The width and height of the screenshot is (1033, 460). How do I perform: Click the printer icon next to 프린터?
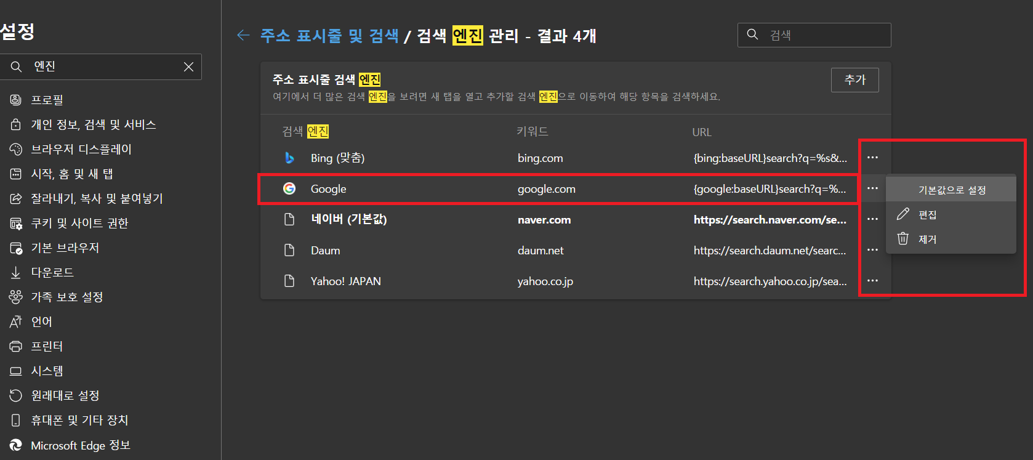point(16,346)
